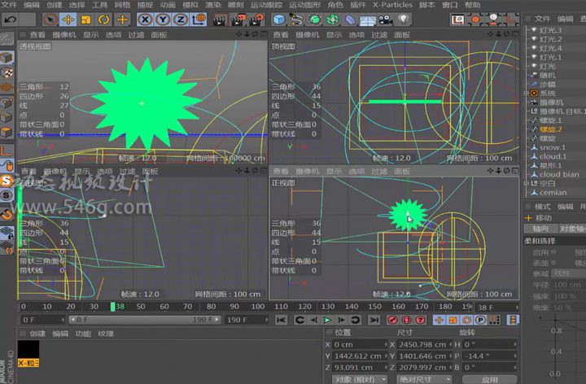Open the render settings gear clapperboard icon

[x=256, y=20]
